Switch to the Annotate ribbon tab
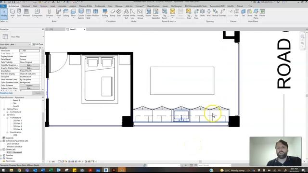The height and width of the screenshot is (173, 308). coord(62,6)
